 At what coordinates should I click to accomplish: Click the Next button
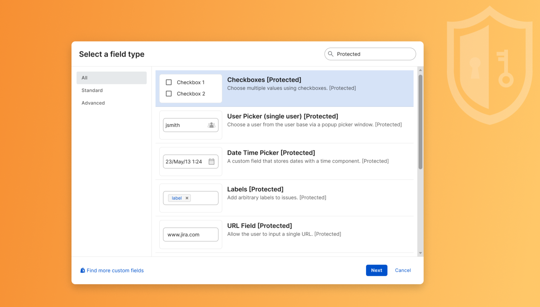pos(376,270)
